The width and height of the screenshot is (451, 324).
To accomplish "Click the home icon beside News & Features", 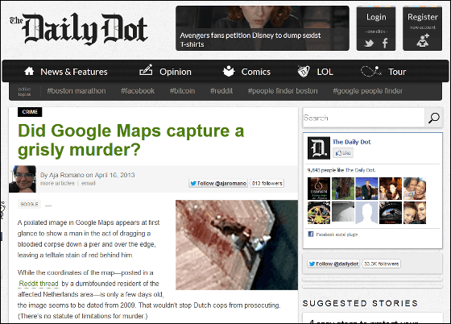I will pyautogui.click(x=29, y=71).
